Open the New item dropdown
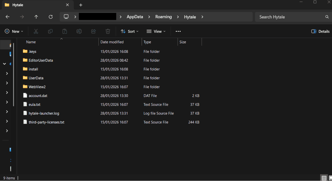Screen dimensions: 332x181 tap(14, 31)
